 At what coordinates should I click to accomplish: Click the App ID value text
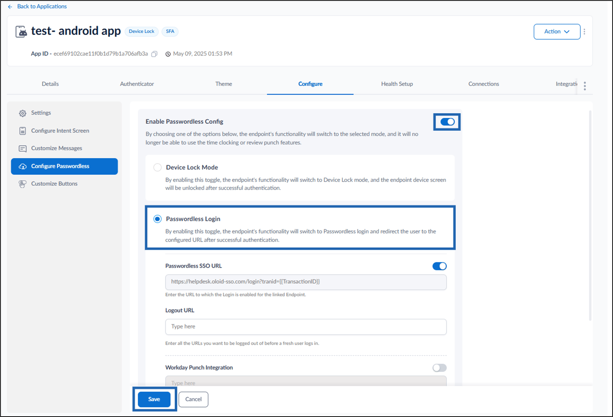[101, 54]
